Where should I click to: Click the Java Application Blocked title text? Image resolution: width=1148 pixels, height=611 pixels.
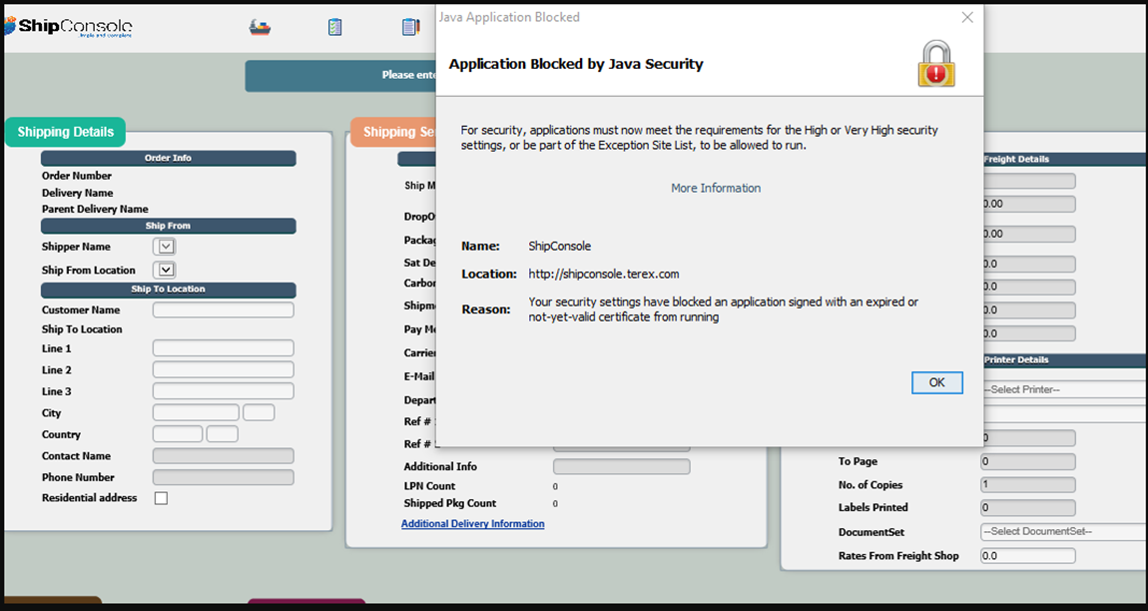point(509,17)
